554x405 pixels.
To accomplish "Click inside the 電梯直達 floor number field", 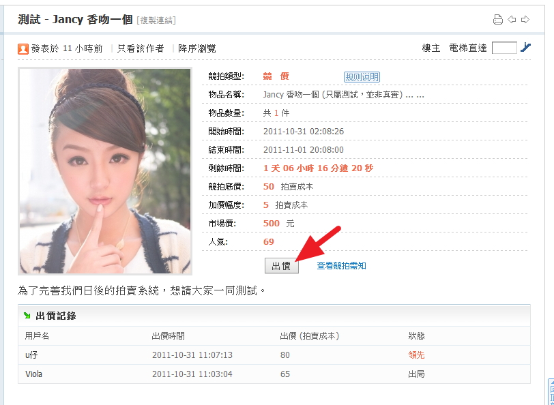I will coord(504,48).
